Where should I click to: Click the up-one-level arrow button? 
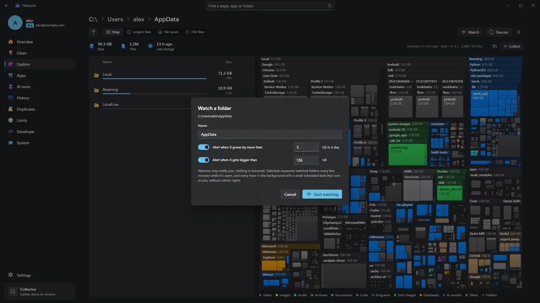click(94, 32)
